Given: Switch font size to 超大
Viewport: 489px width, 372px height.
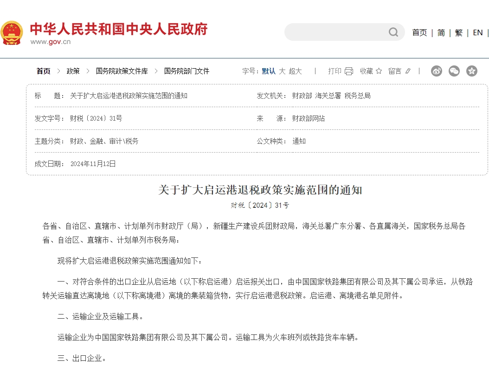Looking at the screenshot, I should tap(295, 71).
